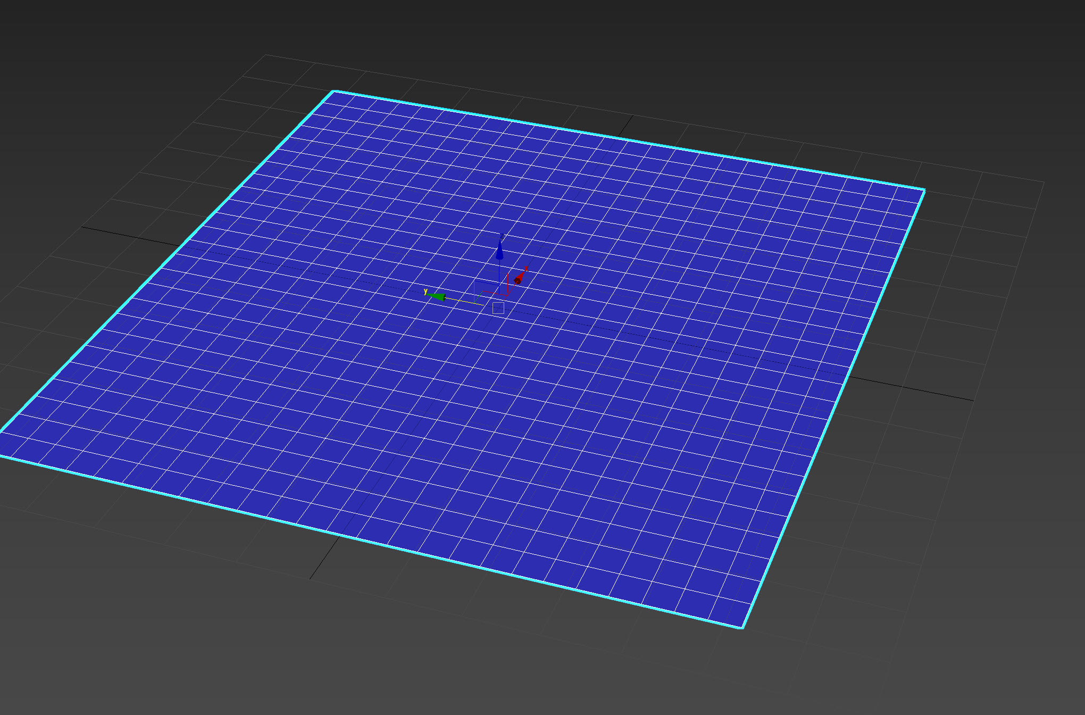Select the YZ plane handle corner (green-blue)
The image size is (1085, 715).
(x=474, y=281)
